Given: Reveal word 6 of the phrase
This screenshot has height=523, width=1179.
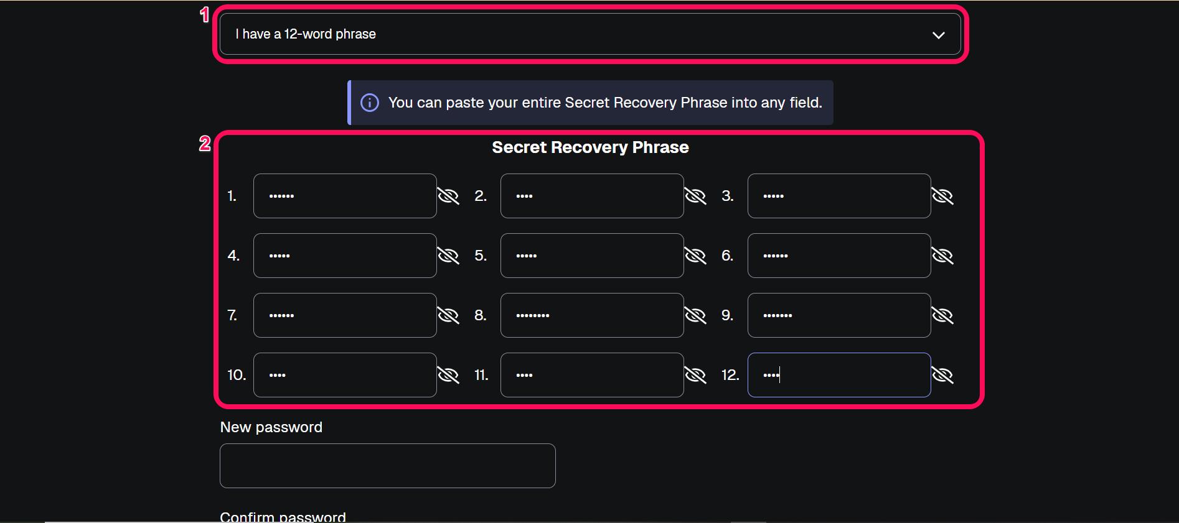Looking at the screenshot, I should [942, 256].
